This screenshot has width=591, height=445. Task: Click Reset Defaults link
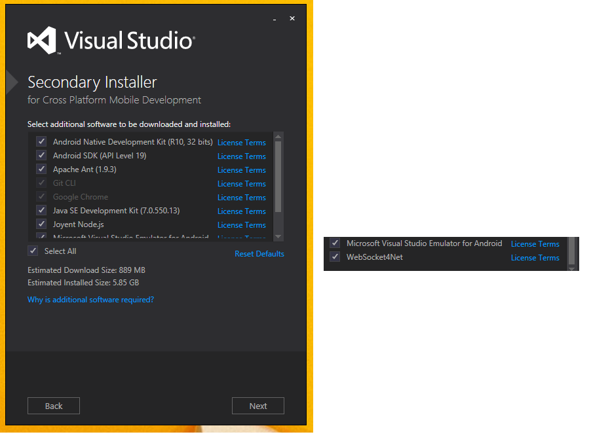pyautogui.click(x=259, y=254)
